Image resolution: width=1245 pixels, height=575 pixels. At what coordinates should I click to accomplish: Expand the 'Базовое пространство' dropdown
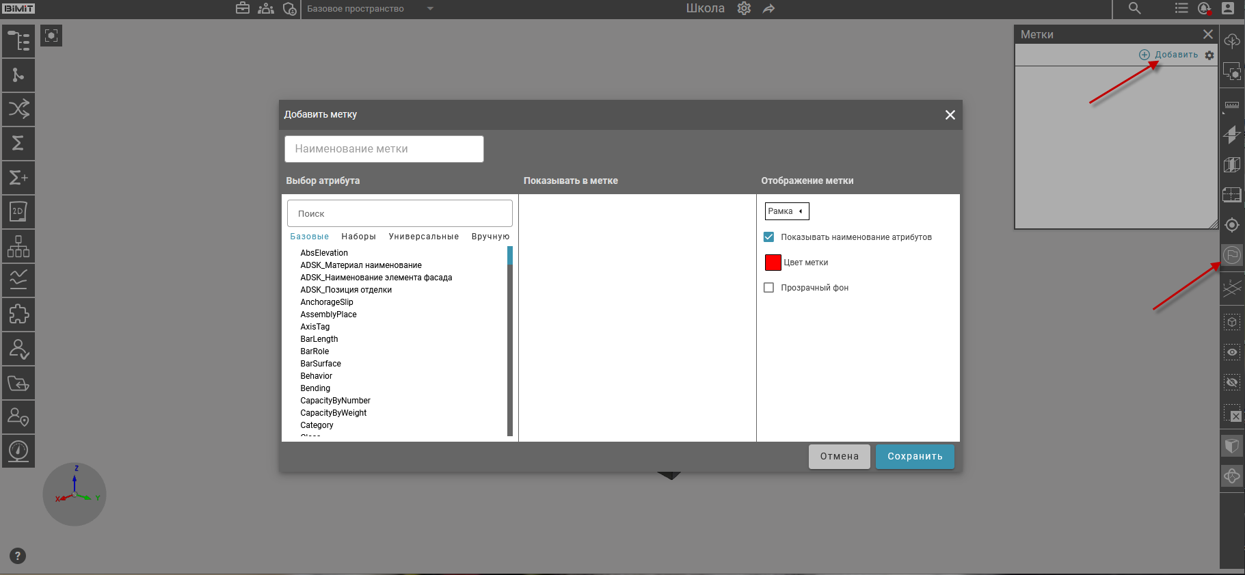click(x=430, y=9)
